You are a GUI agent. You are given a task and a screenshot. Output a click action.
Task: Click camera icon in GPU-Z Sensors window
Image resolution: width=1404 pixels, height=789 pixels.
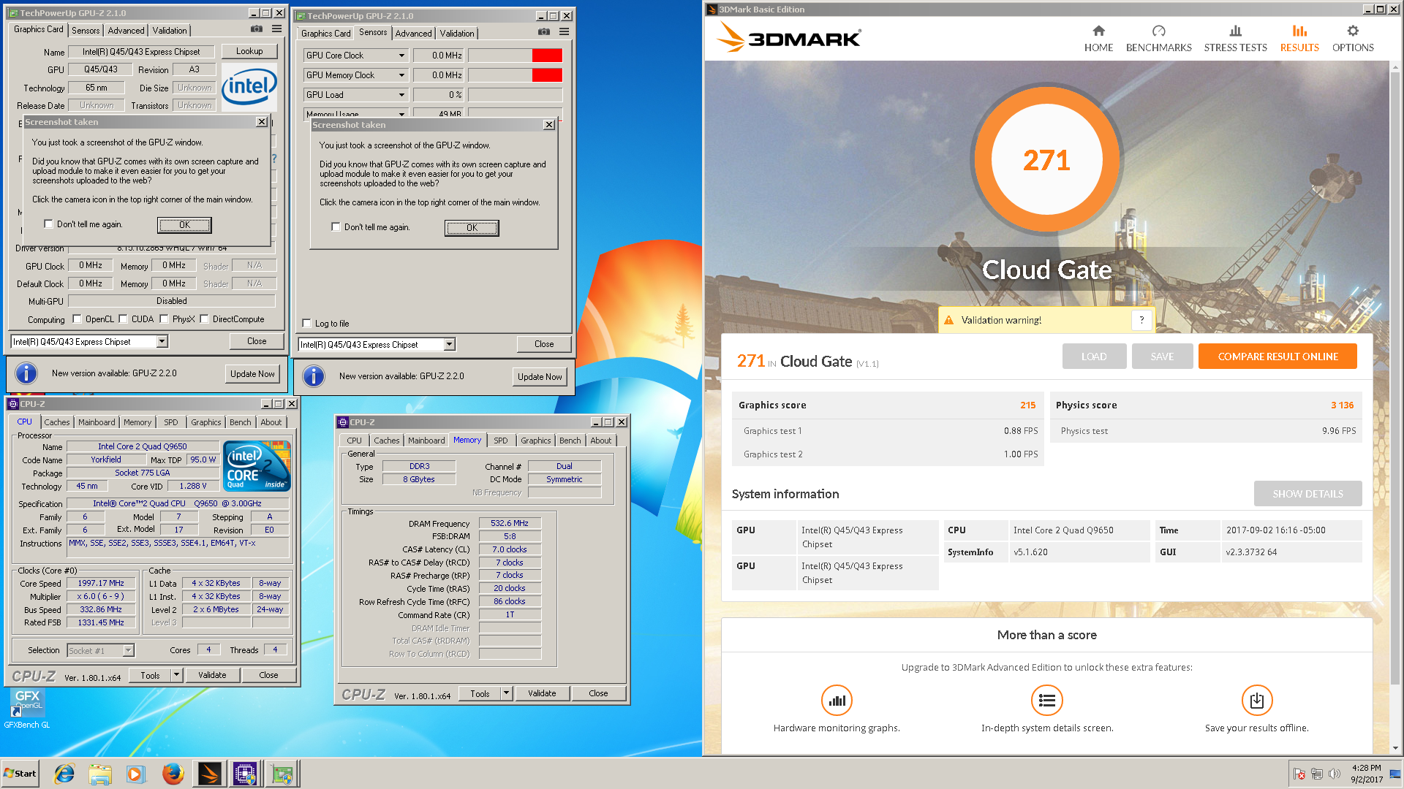(x=544, y=32)
